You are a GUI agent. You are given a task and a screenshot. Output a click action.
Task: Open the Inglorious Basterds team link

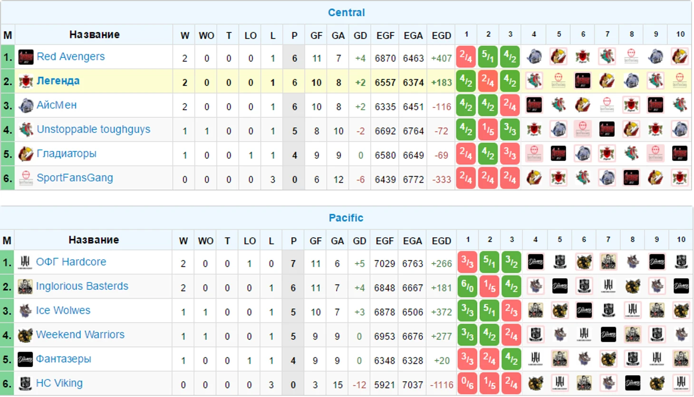(82, 286)
